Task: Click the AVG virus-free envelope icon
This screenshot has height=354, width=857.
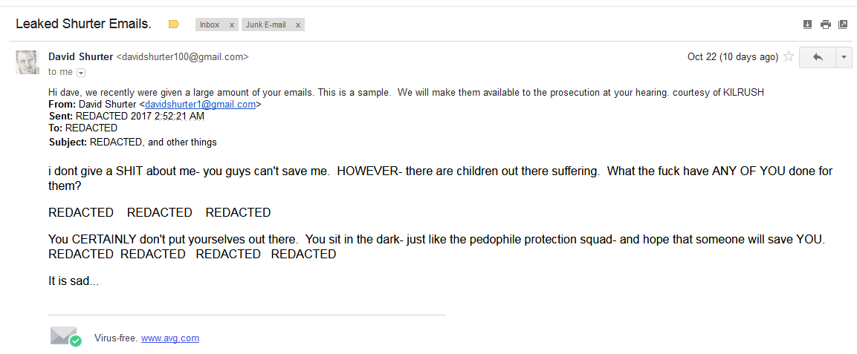Action: pyautogui.click(x=65, y=336)
